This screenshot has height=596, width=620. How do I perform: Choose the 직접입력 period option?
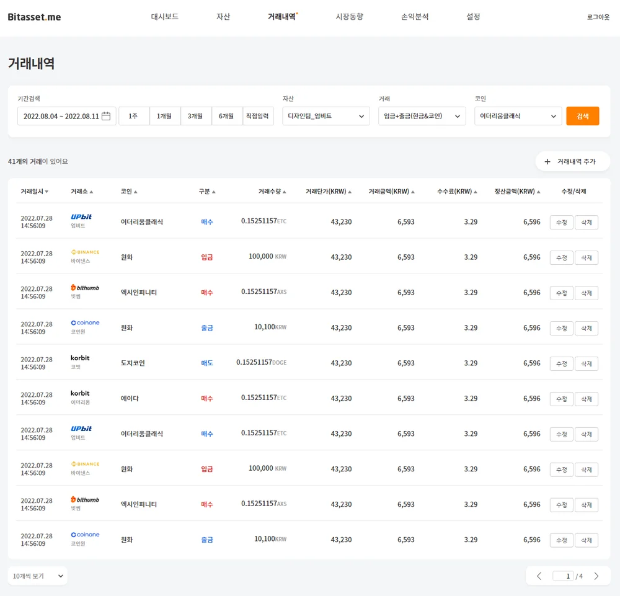click(258, 116)
